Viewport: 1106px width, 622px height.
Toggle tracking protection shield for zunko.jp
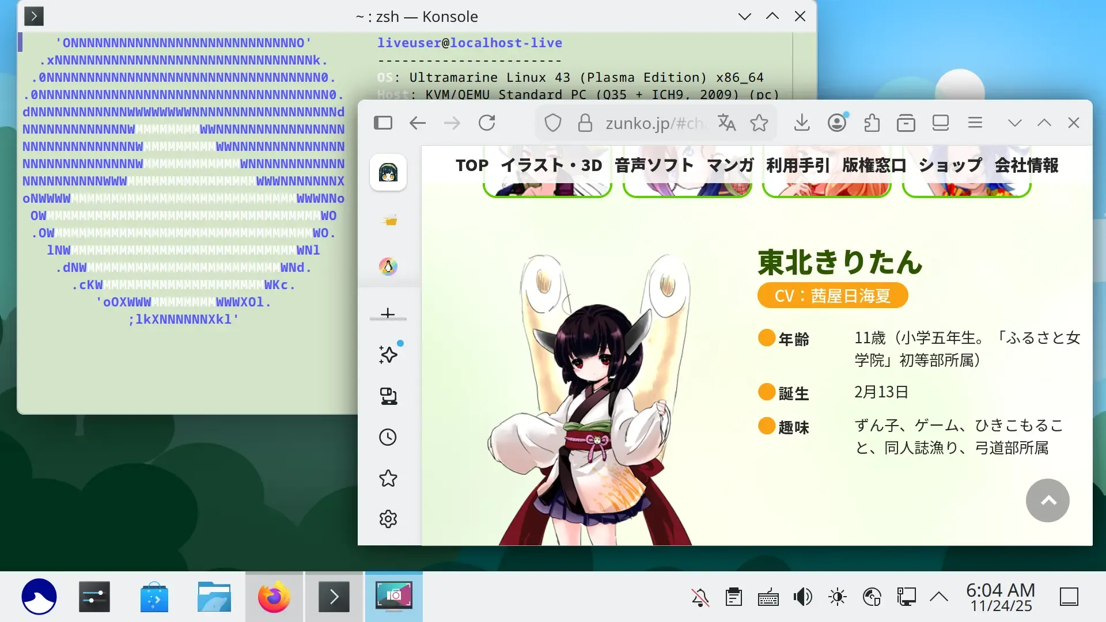(x=552, y=123)
